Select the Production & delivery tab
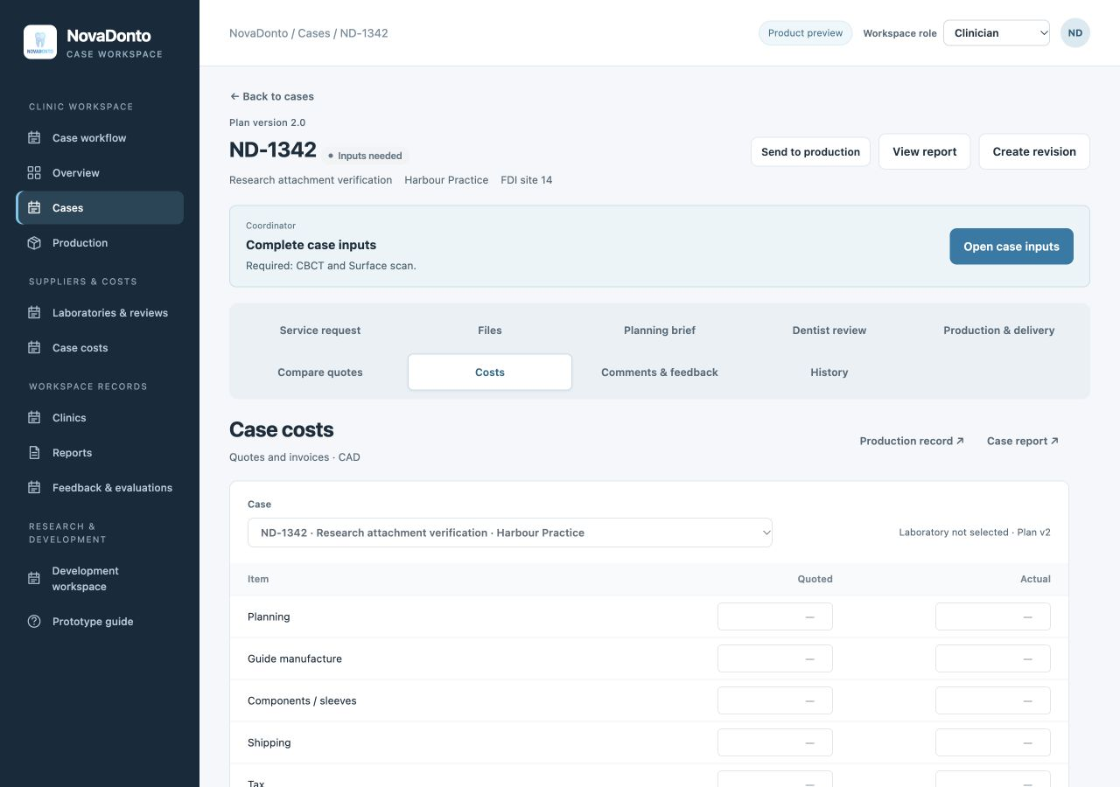Viewport: 1120px width, 787px height. click(x=999, y=331)
